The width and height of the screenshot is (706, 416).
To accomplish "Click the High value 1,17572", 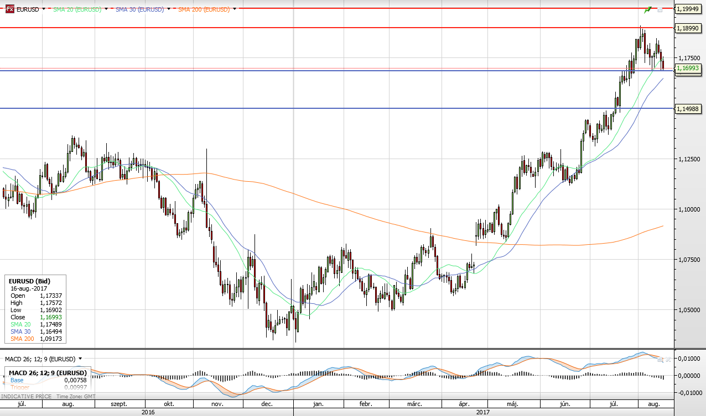I will point(50,303).
